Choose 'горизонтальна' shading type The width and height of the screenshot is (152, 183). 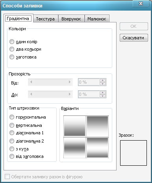pos(12,117)
